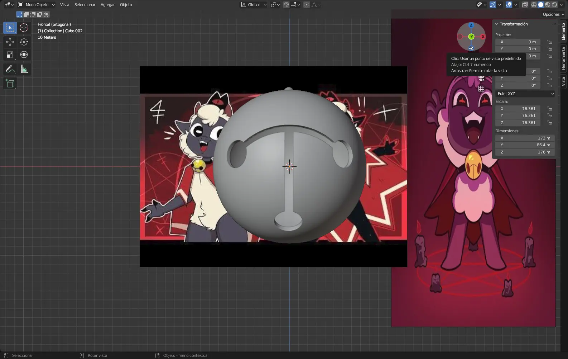The width and height of the screenshot is (568, 359).
Task: Select the combined Transform tool
Action: [24, 55]
